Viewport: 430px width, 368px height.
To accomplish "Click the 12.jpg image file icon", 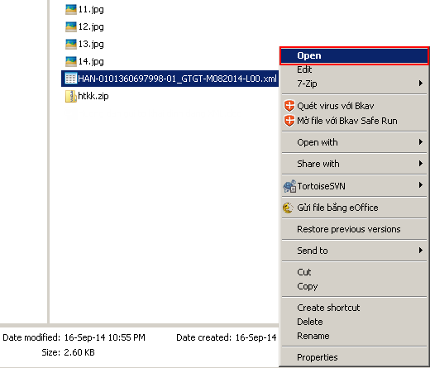I will tap(71, 26).
